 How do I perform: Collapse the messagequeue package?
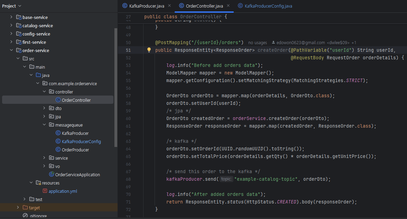coord(44,125)
